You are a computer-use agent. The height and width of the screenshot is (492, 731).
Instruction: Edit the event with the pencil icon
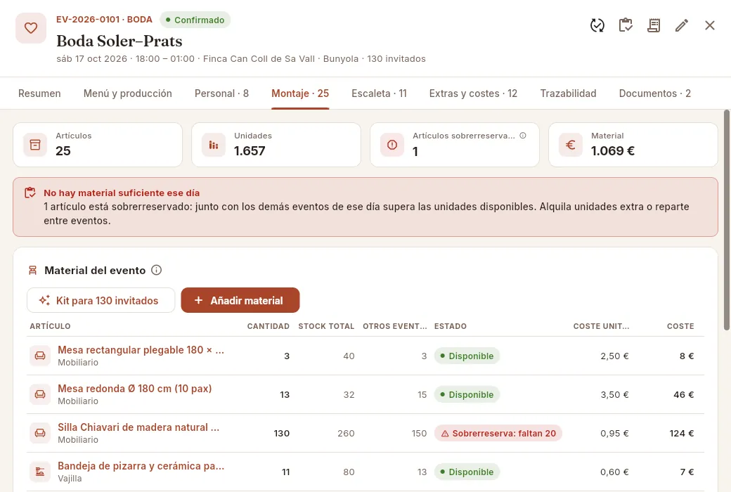click(682, 25)
